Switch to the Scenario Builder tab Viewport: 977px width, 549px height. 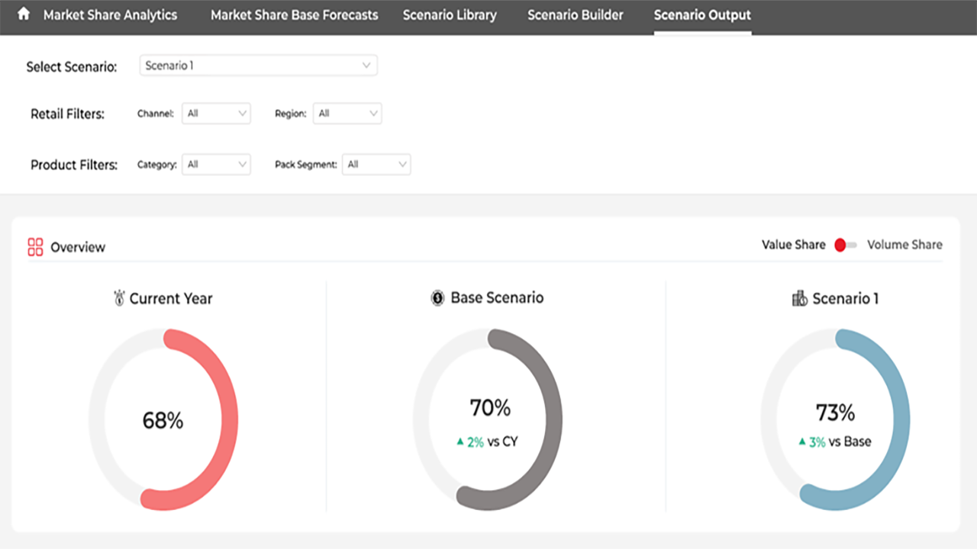[x=576, y=15]
